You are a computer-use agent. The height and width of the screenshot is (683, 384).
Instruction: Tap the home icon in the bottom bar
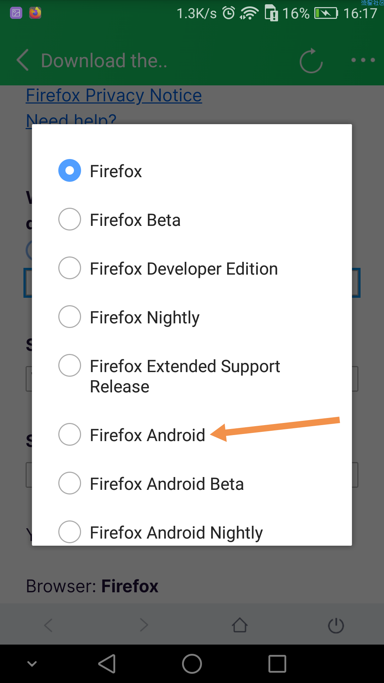coord(240,625)
